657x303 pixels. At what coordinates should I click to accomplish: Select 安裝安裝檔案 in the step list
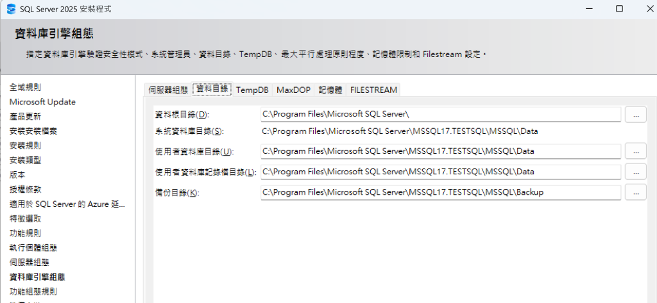pos(33,131)
